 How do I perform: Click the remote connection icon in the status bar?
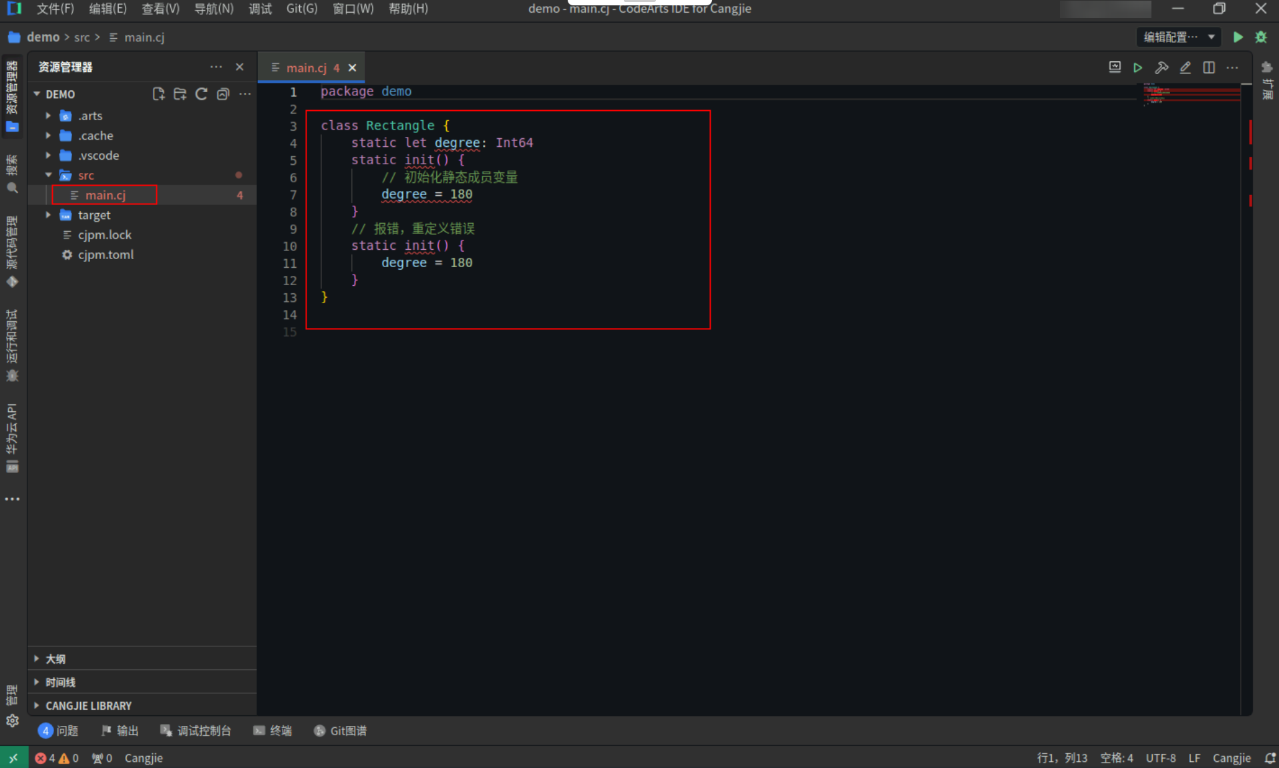[13, 758]
